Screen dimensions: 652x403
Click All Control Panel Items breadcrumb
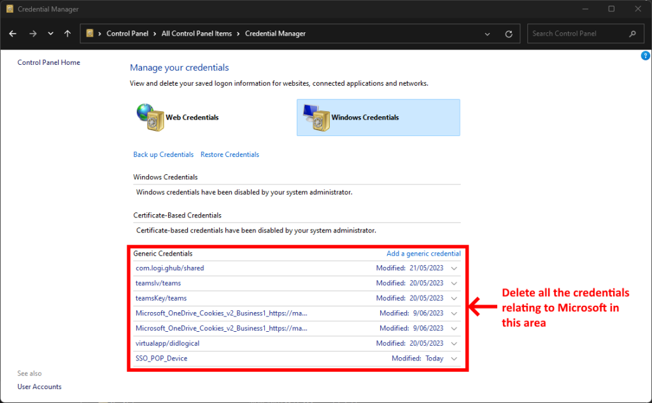pos(197,34)
